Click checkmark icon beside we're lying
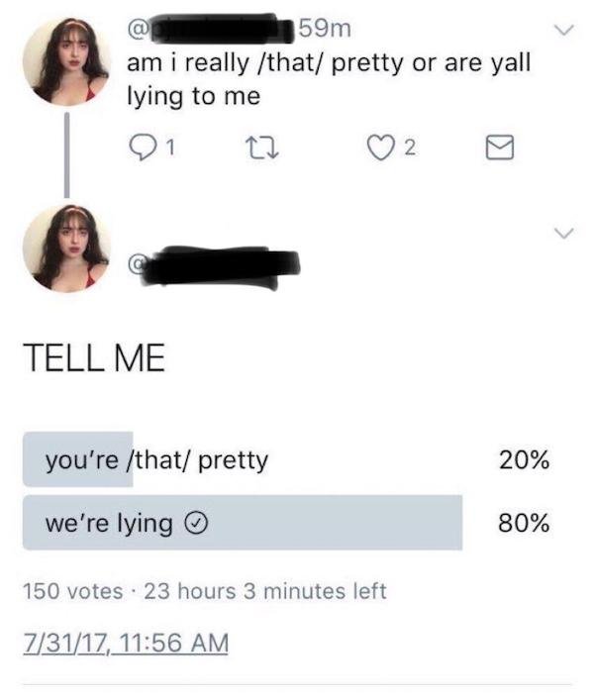594x700 pixels. coord(196,523)
